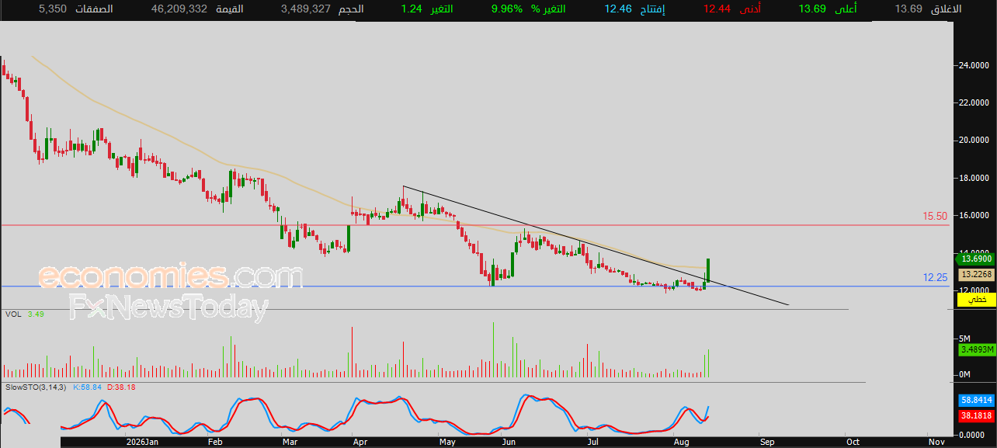The image size is (997, 448).
Task: Click the blue 58.8414 stochastic K tag
Action: point(976,401)
